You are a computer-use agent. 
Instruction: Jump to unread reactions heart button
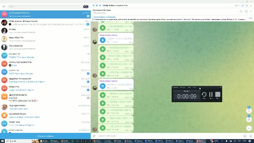pyautogui.click(x=249, y=111)
